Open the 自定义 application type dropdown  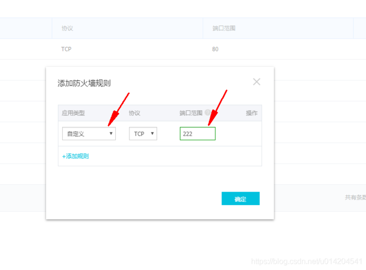(x=89, y=133)
